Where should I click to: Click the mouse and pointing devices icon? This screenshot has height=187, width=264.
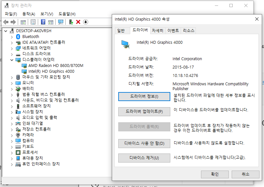pos(18,77)
